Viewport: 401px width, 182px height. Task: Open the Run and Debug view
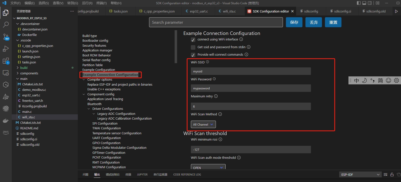[6, 49]
